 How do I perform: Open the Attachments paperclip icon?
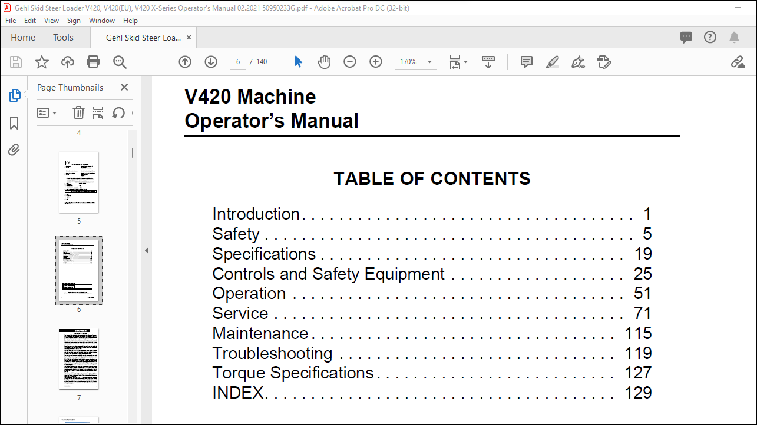tap(15, 150)
